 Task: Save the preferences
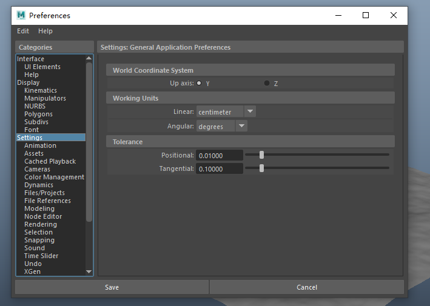click(112, 287)
